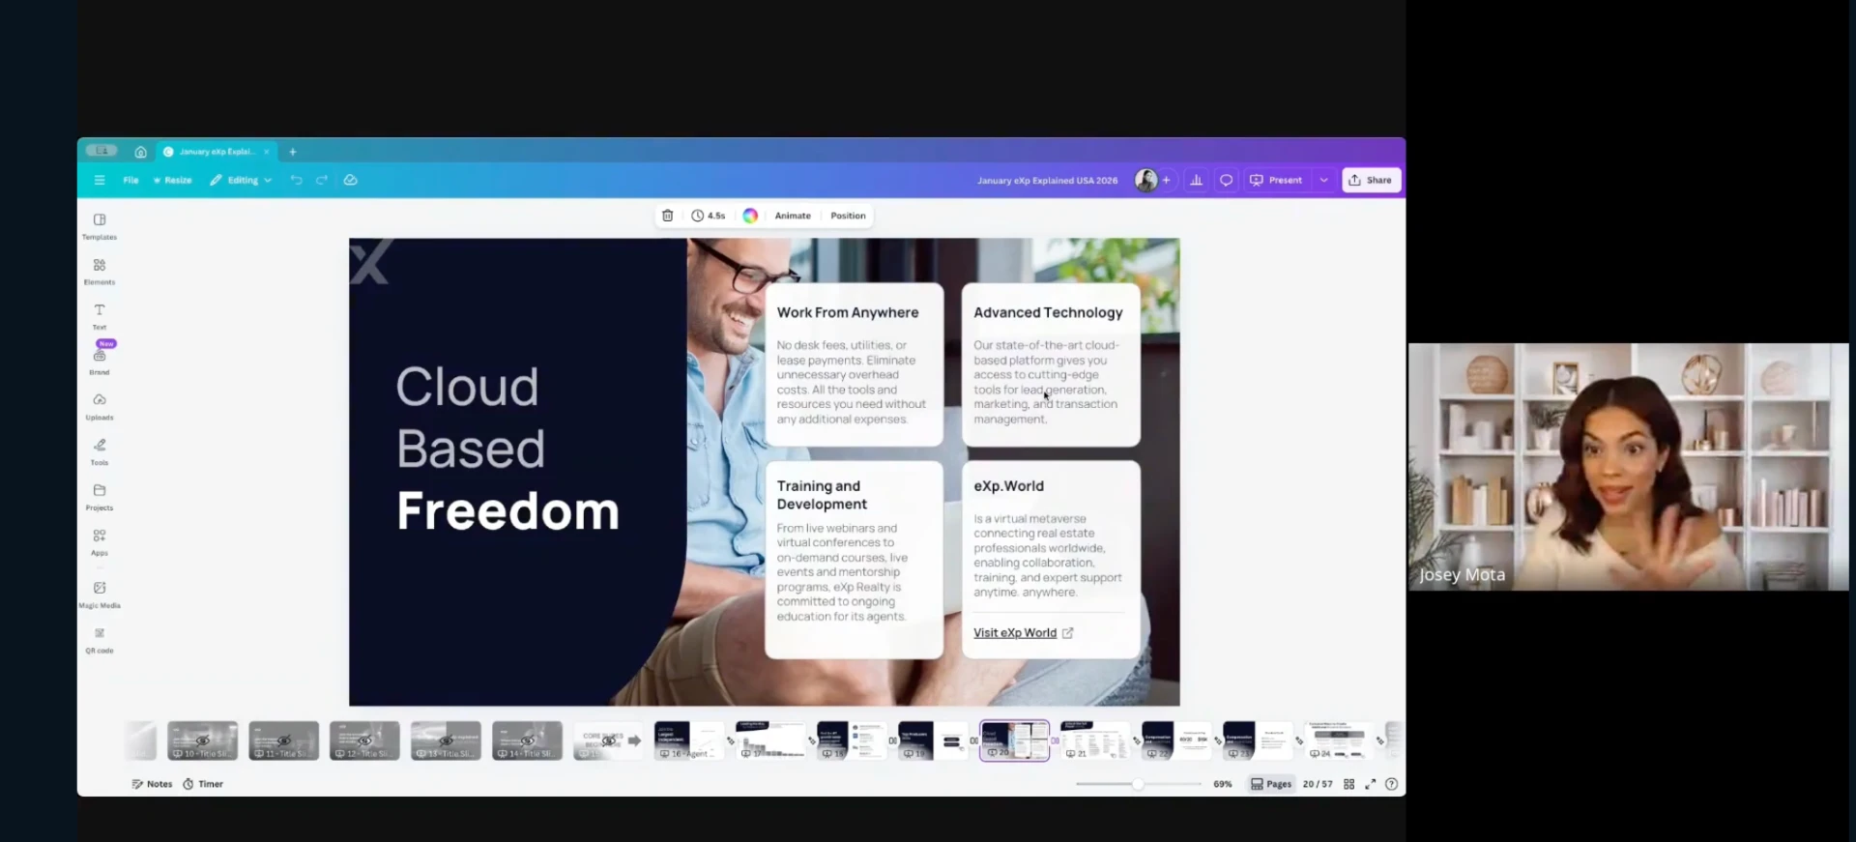
Task: Open the Uploads panel
Action: coord(100,406)
